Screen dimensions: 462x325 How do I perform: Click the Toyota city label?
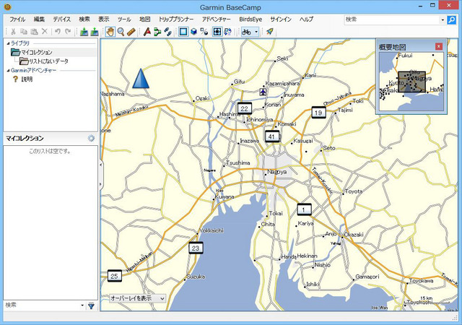coord(354,191)
